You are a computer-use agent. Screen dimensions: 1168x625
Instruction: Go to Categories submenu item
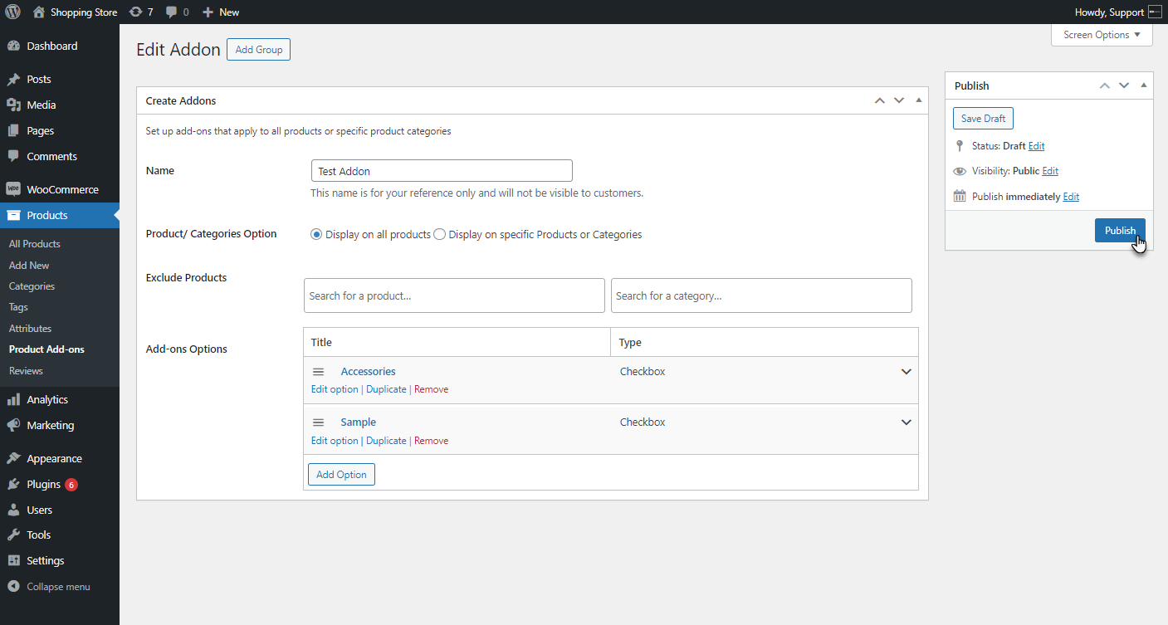click(x=32, y=286)
